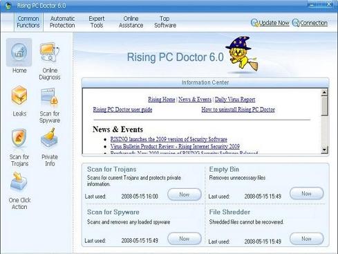338x254 pixels.
Task: Open How to uninstall Rising PC Doctor link
Action: coord(238,109)
